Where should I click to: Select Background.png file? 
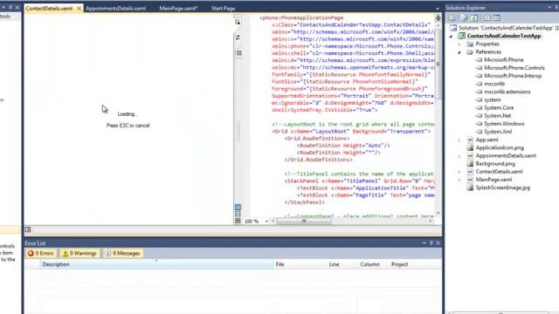495,164
